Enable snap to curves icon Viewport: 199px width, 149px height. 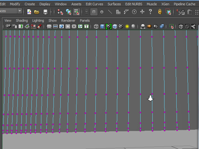point(126,12)
